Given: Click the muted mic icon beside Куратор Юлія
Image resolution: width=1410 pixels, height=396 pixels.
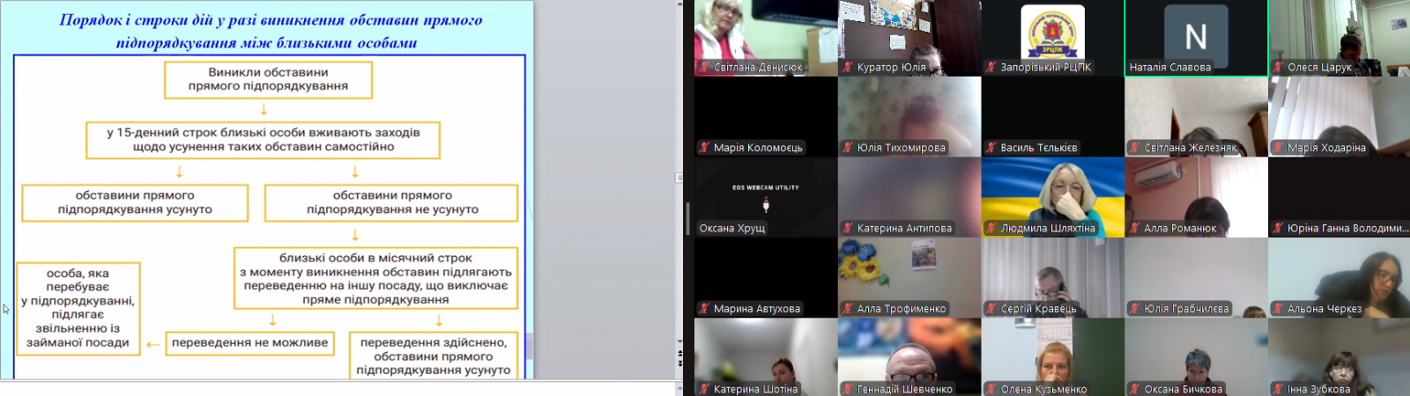Looking at the screenshot, I should (848, 67).
